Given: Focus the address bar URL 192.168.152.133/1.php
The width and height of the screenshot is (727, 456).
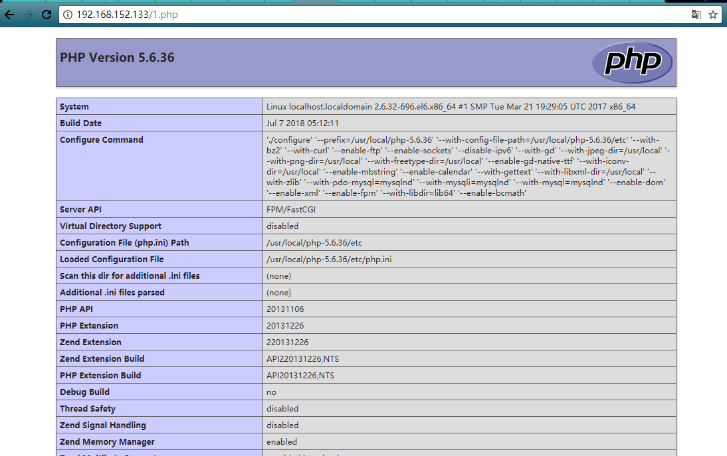Looking at the screenshot, I should [127, 15].
